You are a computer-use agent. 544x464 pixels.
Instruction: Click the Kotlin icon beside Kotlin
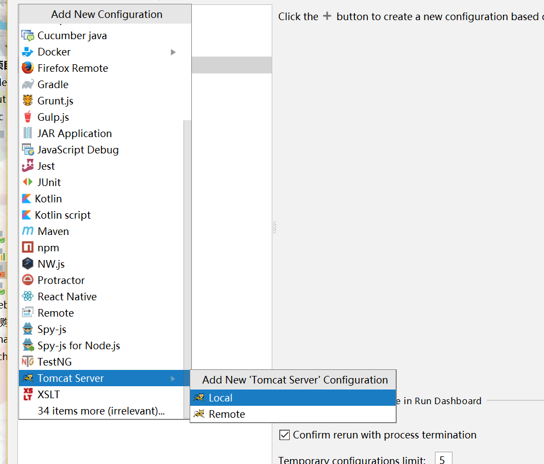[x=27, y=199]
